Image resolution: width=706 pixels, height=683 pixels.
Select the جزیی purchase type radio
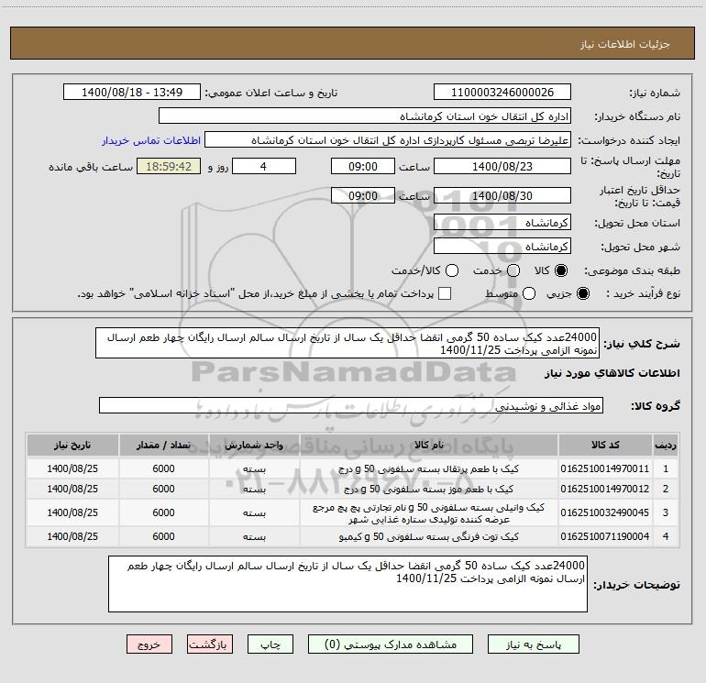pyautogui.click(x=583, y=293)
